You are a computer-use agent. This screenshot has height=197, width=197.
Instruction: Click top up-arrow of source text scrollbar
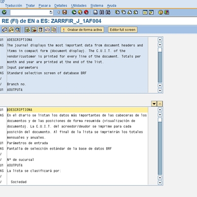click(x=160, y=39)
